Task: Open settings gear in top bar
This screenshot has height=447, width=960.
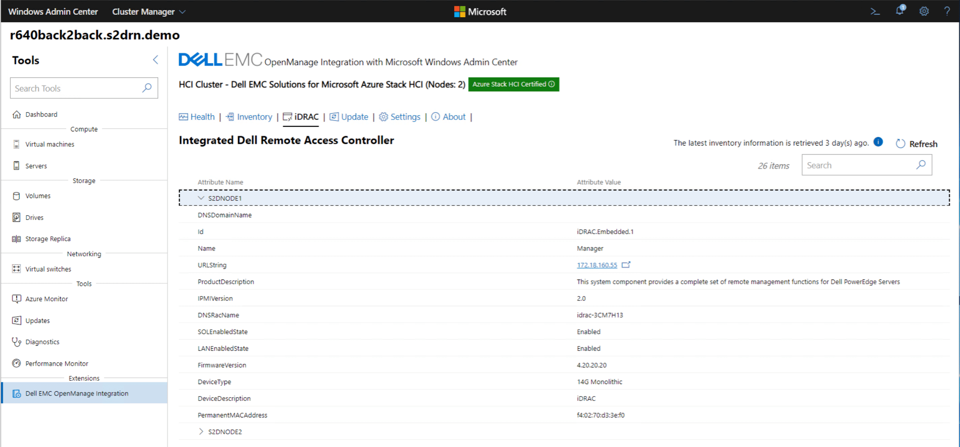Action: point(924,11)
